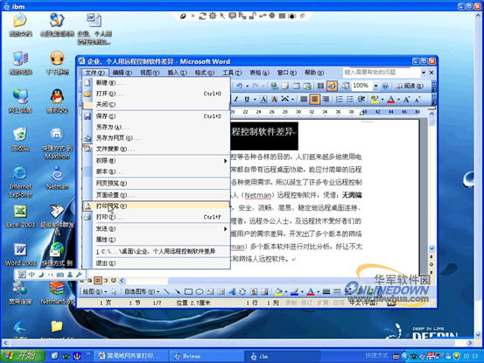This screenshot has width=484, height=363.
Task: Apply Fill Color paint bucket
Action: pos(278,291)
